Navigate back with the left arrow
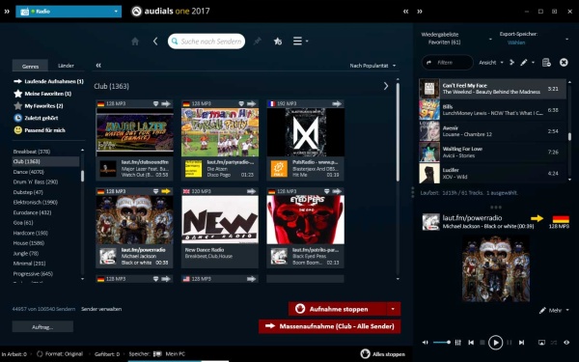 tap(155, 42)
